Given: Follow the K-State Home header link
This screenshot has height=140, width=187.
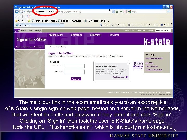Looking at the screenshot, I should [x=128, y=31].
